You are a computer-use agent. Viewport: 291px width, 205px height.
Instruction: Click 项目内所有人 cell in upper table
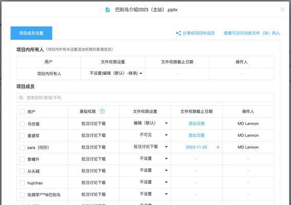point(49,74)
